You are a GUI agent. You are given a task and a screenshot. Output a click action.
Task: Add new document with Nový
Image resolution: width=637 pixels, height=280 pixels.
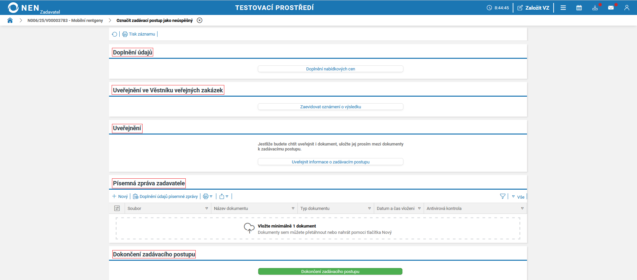(x=120, y=196)
